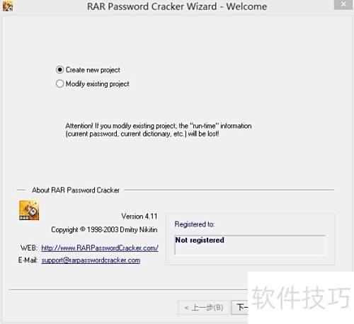The height and width of the screenshot is (324, 354).
Task: Click the Version 4.11 label
Action: click(x=139, y=216)
